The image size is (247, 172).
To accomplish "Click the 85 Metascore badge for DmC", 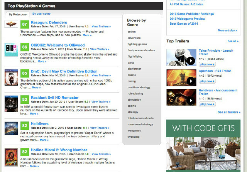I will point(25,73).
